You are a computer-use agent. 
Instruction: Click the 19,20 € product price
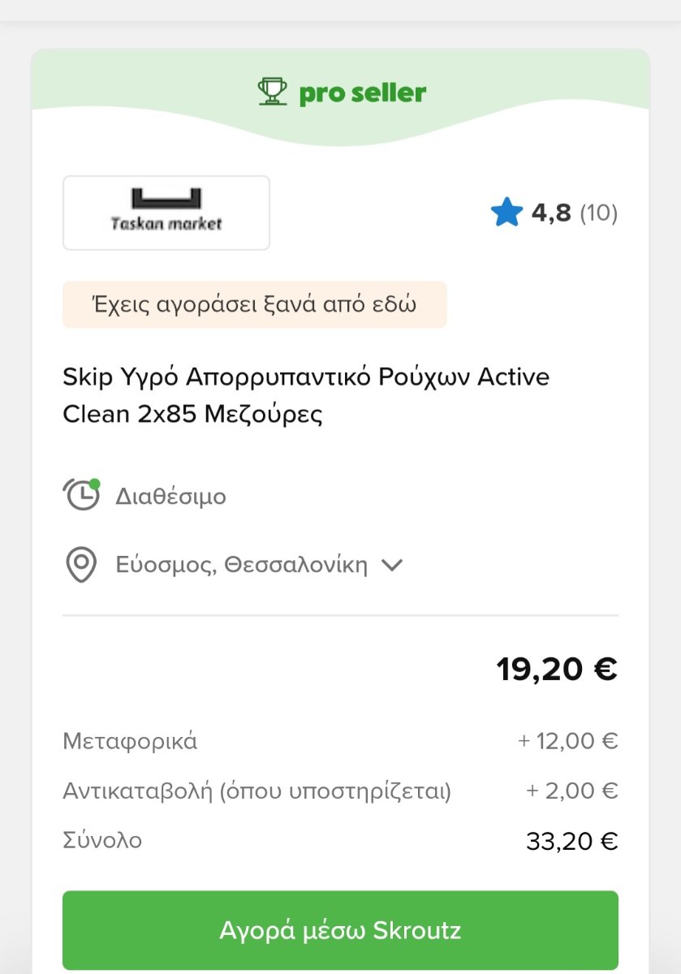[557, 670]
